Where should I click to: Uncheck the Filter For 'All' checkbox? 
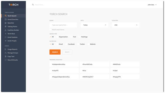[x=50, y=44]
